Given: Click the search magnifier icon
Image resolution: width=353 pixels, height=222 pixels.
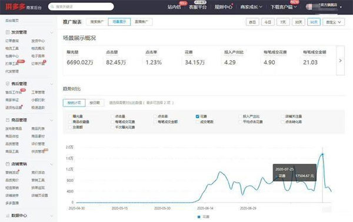Looking at the screenshot, I should (x=52, y=6).
